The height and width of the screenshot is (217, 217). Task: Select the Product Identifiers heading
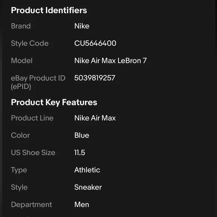(49, 10)
